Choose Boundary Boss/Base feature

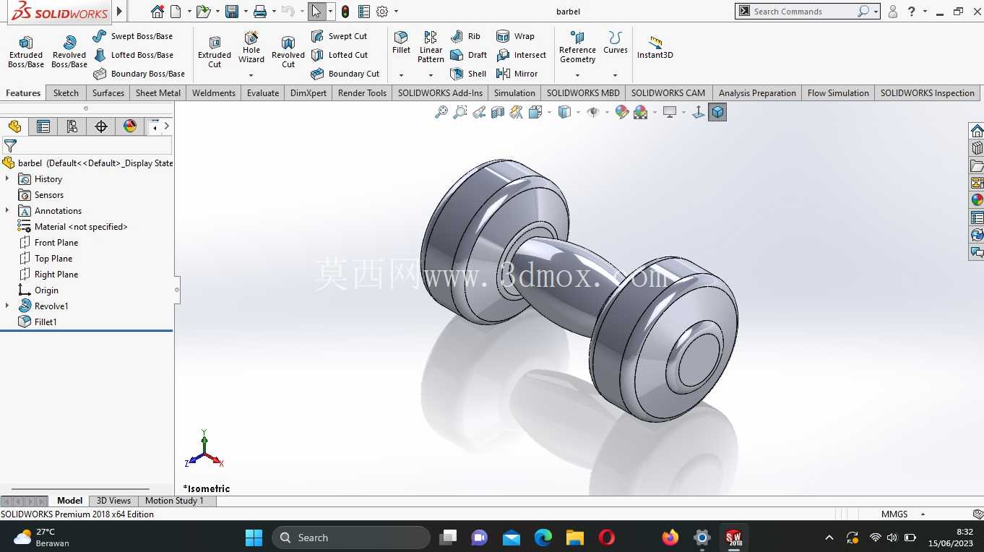point(139,74)
